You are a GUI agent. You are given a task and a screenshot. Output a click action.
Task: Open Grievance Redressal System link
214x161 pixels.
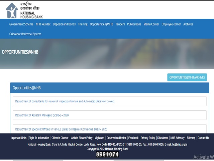click(25, 34)
